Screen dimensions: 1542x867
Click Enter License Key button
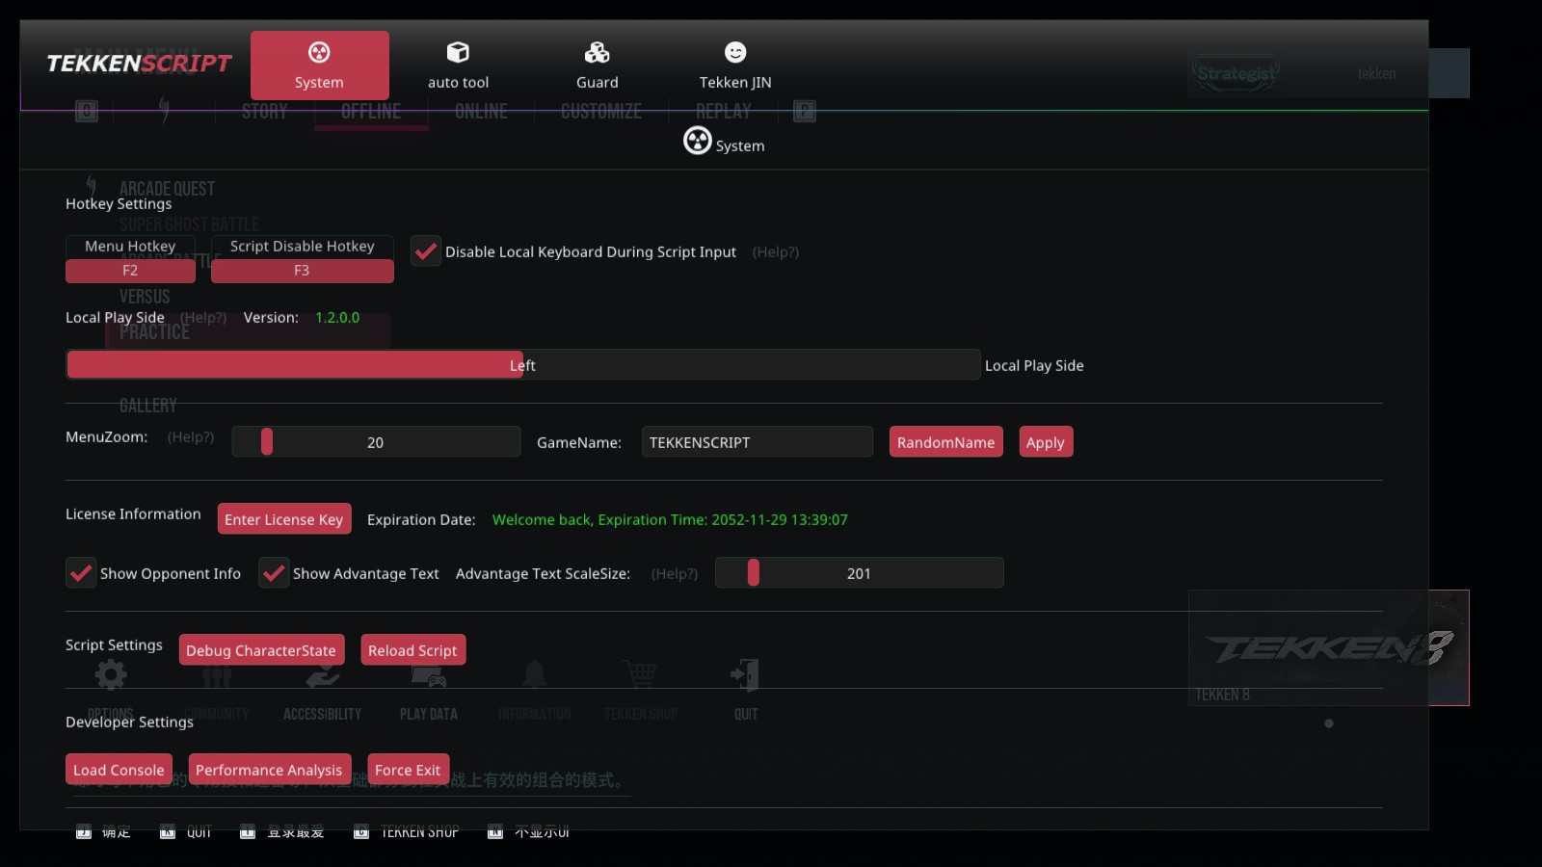(283, 519)
